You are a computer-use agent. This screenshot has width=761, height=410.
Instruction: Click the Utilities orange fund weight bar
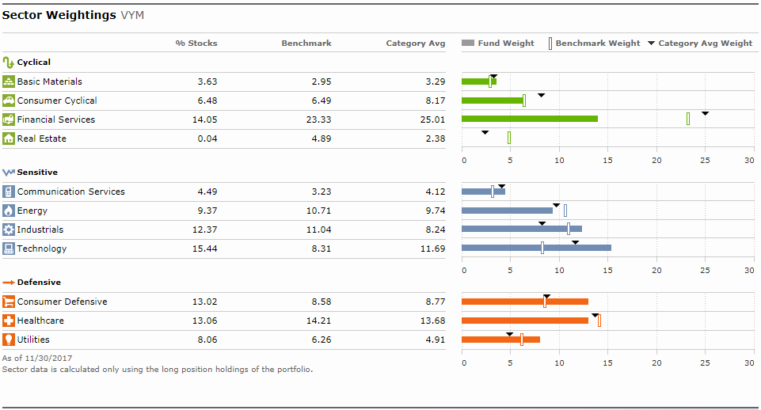500,340
